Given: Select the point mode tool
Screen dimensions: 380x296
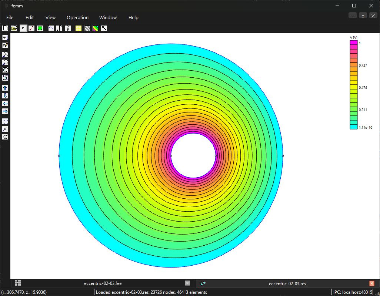Looking at the screenshot, I should coord(23,28).
